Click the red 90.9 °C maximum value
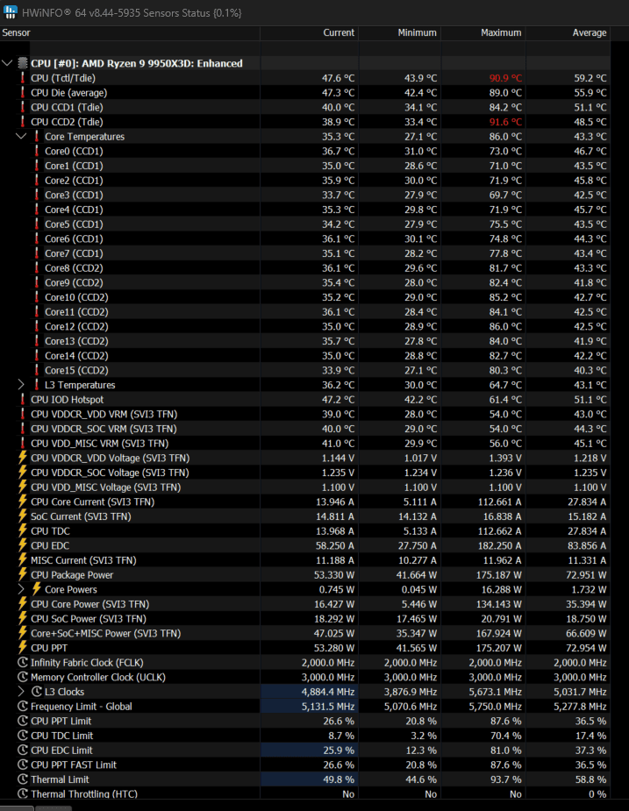The width and height of the screenshot is (629, 811). 506,78
